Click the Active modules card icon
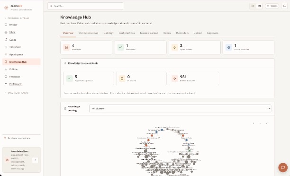 [228, 47]
